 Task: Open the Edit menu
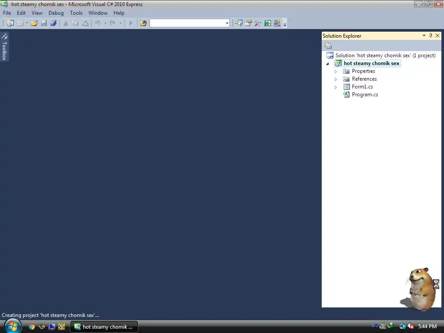point(21,13)
